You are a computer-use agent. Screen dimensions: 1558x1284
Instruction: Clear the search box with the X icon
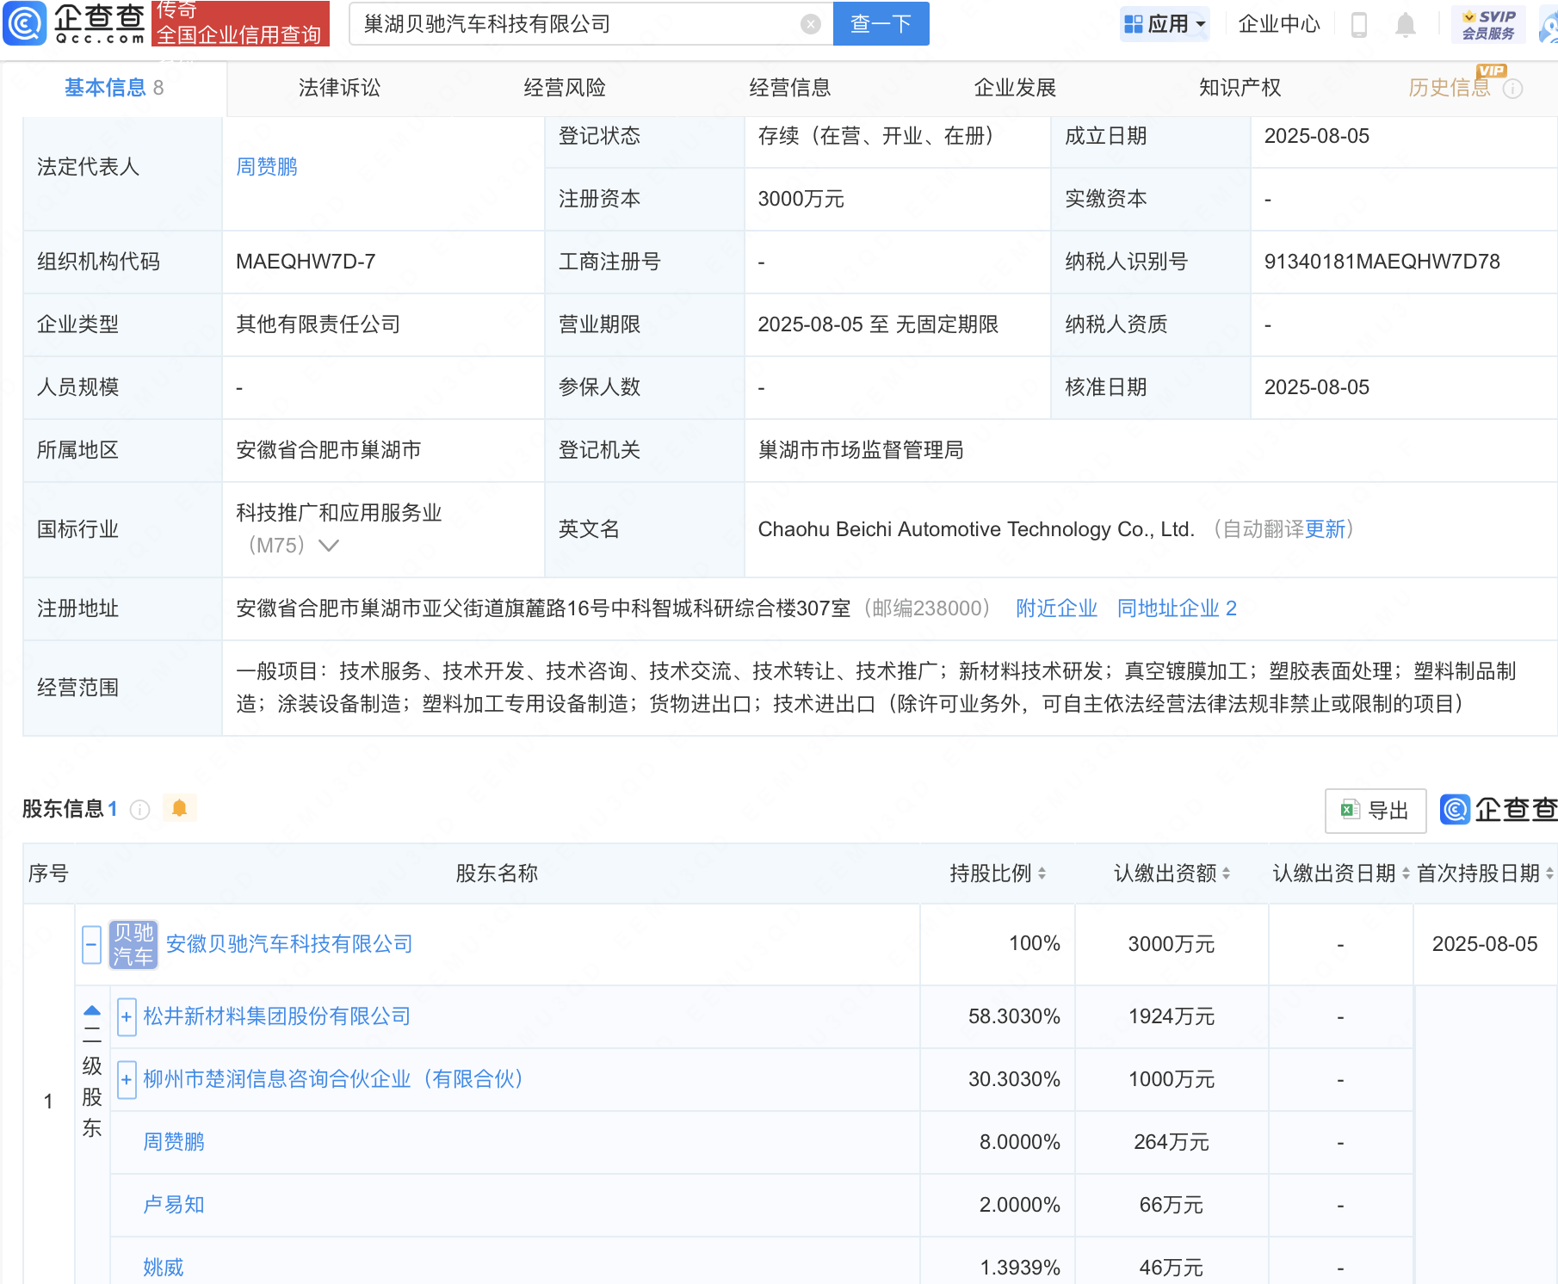tap(810, 24)
